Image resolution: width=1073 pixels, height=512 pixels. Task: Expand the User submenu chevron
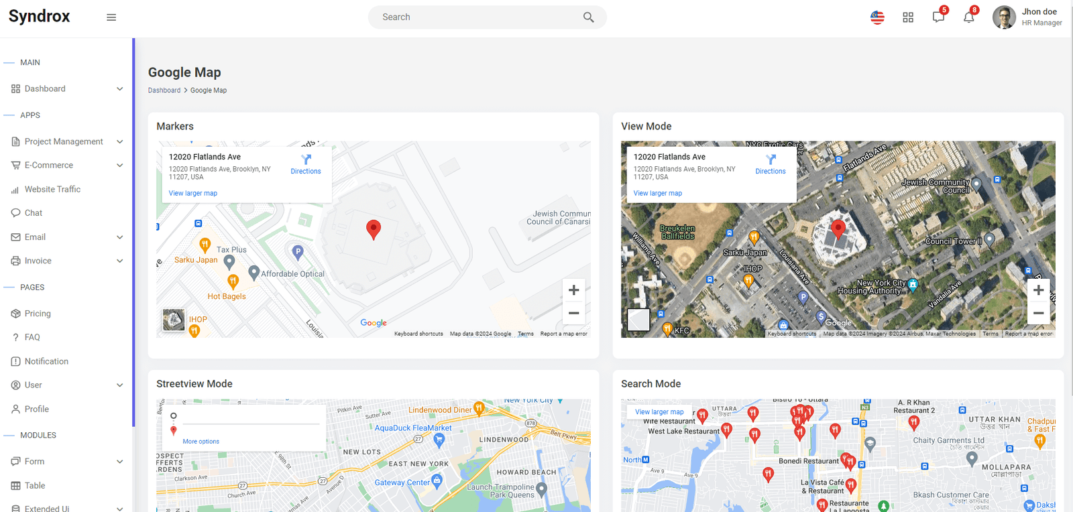[x=120, y=385]
